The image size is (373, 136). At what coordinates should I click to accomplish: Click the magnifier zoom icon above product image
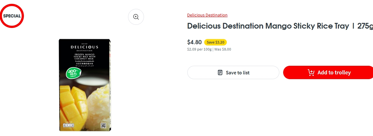coord(136,17)
